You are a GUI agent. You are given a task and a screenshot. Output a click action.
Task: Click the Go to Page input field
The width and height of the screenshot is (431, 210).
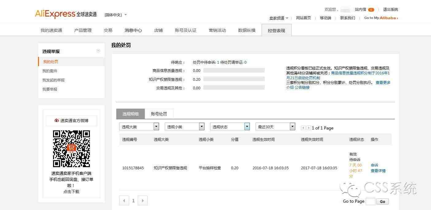(x=371, y=201)
